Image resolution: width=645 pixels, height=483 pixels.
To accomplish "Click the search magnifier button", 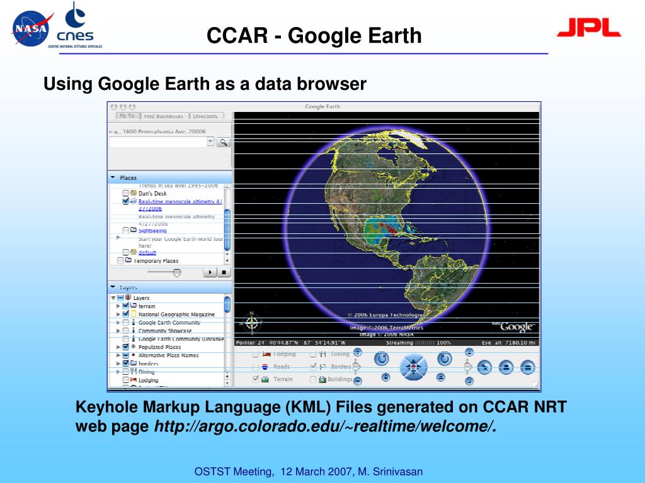I will (224, 143).
